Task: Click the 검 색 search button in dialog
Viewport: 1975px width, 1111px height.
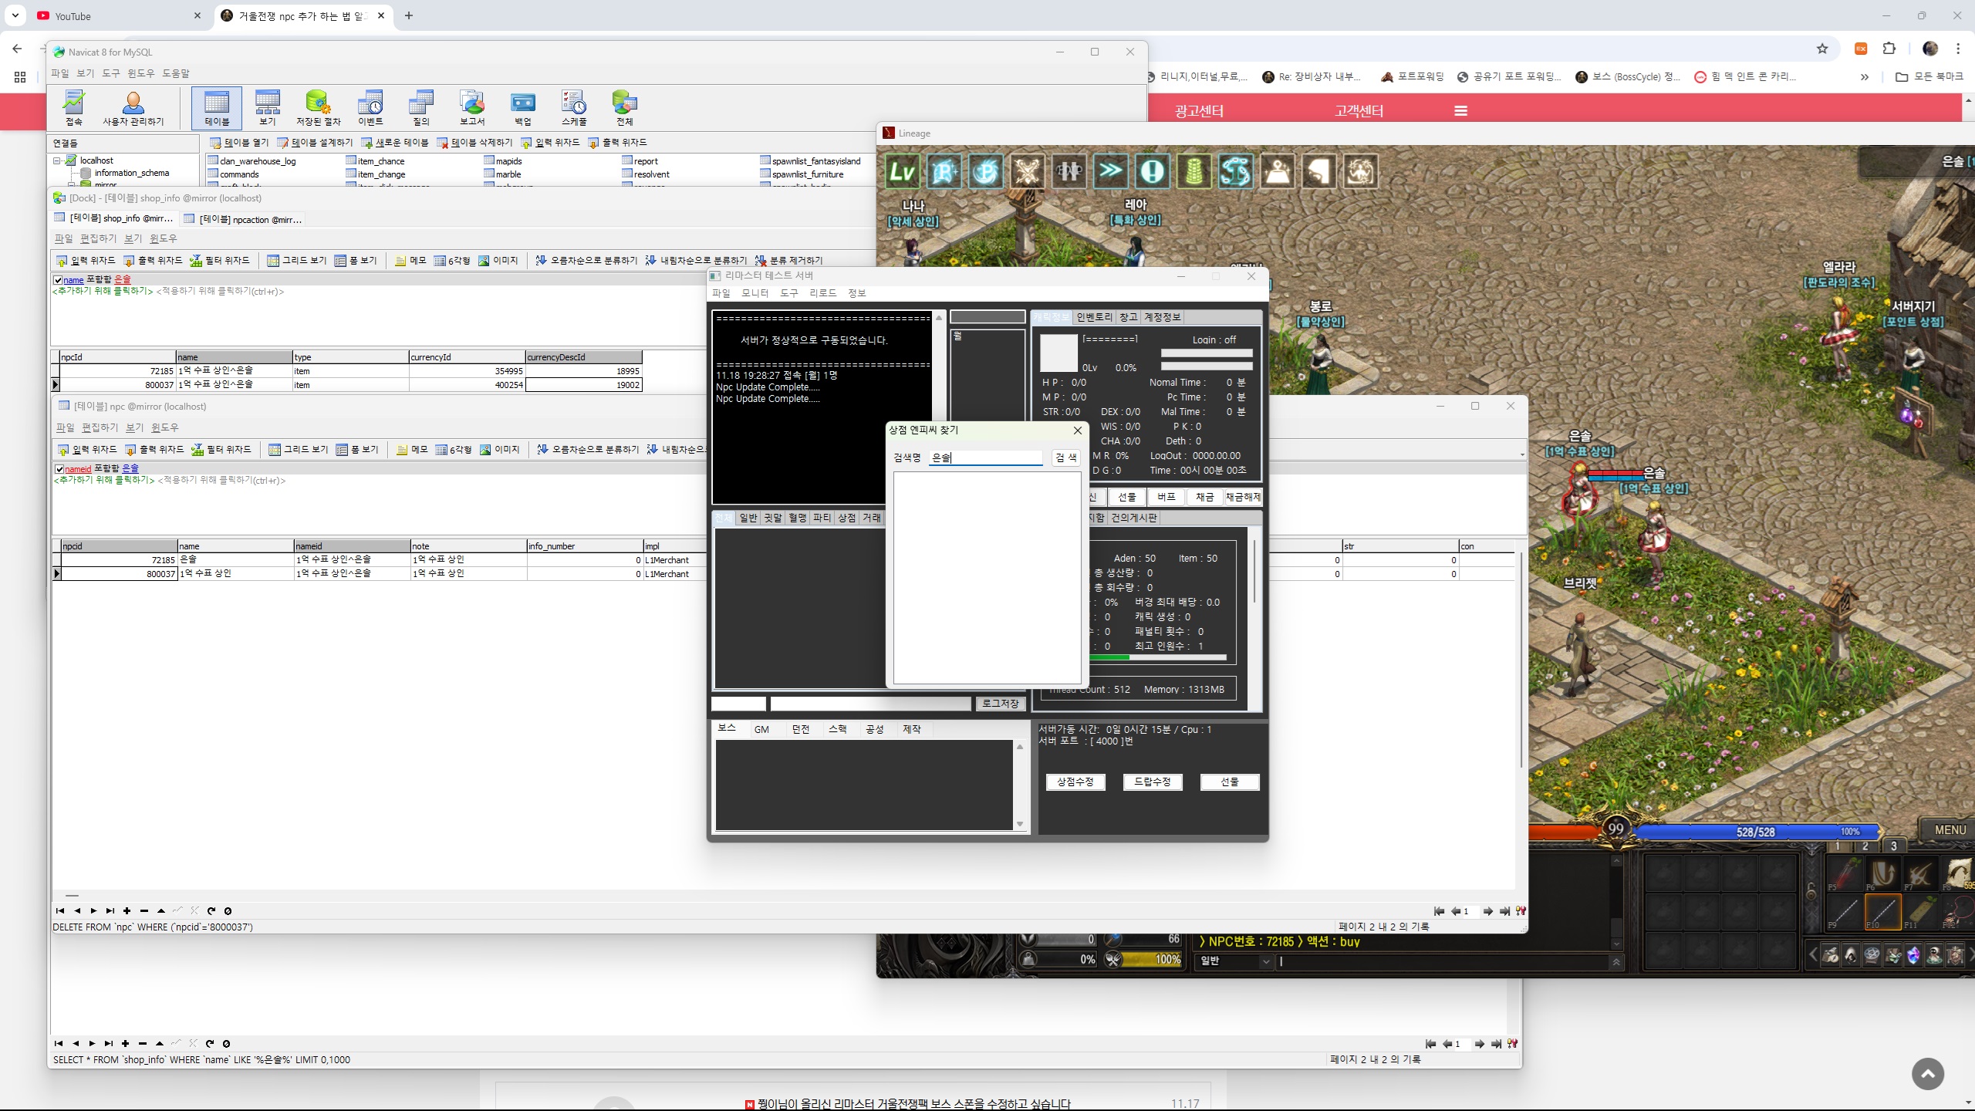Action: click(x=1066, y=458)
